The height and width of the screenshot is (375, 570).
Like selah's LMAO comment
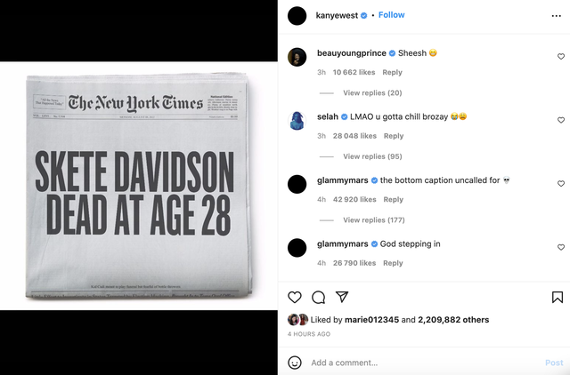tap(561, 120)
